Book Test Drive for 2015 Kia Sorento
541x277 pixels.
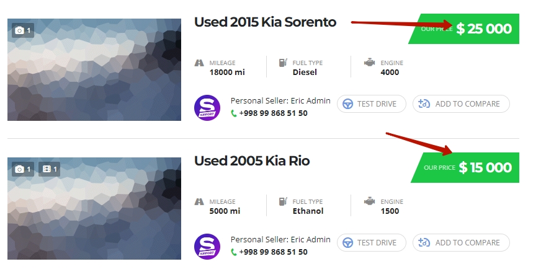tap(371, 103)
